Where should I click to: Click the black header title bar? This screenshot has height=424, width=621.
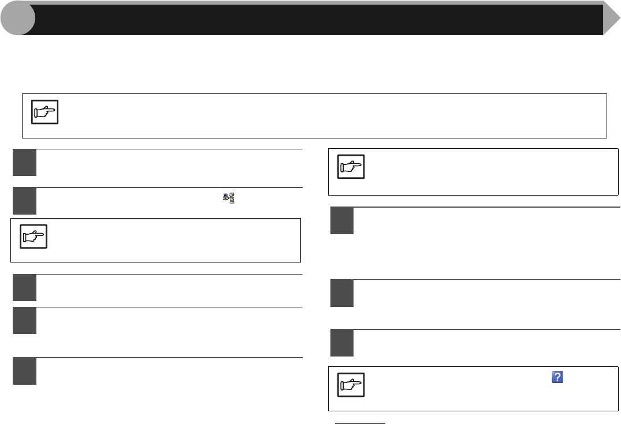click(318, 20)
